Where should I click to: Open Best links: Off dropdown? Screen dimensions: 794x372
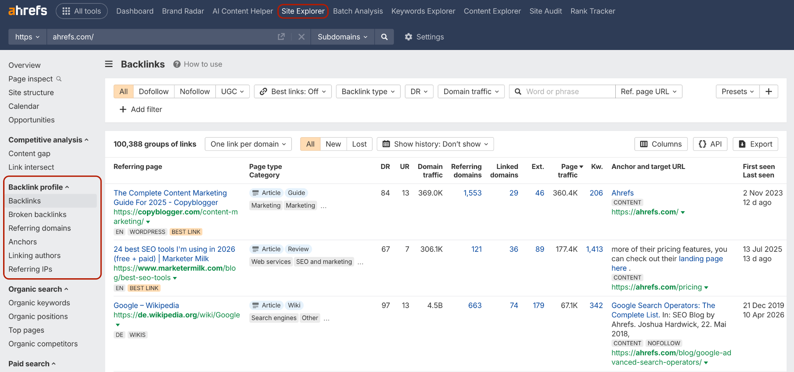[293, 91]
